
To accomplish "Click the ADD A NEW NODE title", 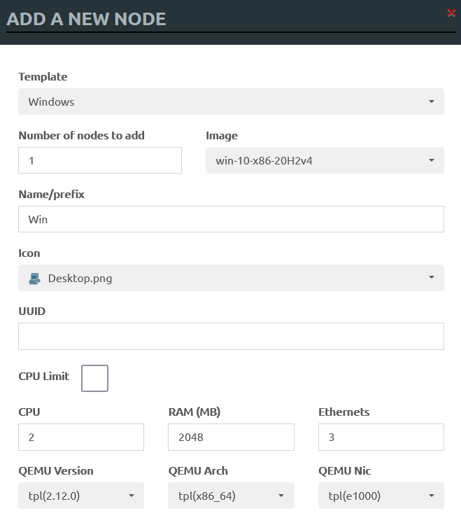I will pos(86,19).
